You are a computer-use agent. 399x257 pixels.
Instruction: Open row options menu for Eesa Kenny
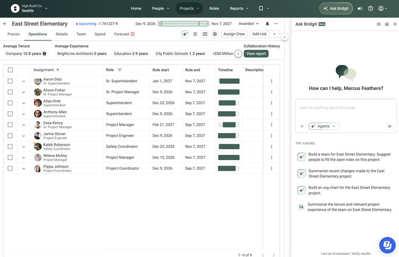(x=271, y=125)
